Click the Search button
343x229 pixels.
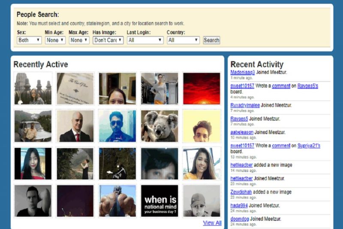(211, 40)
